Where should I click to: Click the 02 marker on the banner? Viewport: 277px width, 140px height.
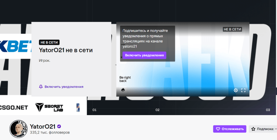point(157,110)
